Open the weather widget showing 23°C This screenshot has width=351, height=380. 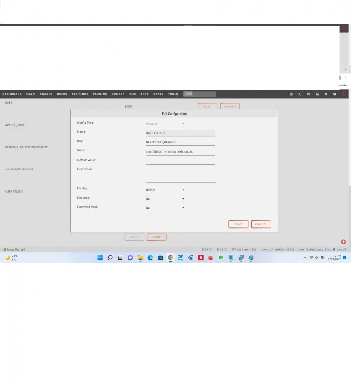pos(12,257)
